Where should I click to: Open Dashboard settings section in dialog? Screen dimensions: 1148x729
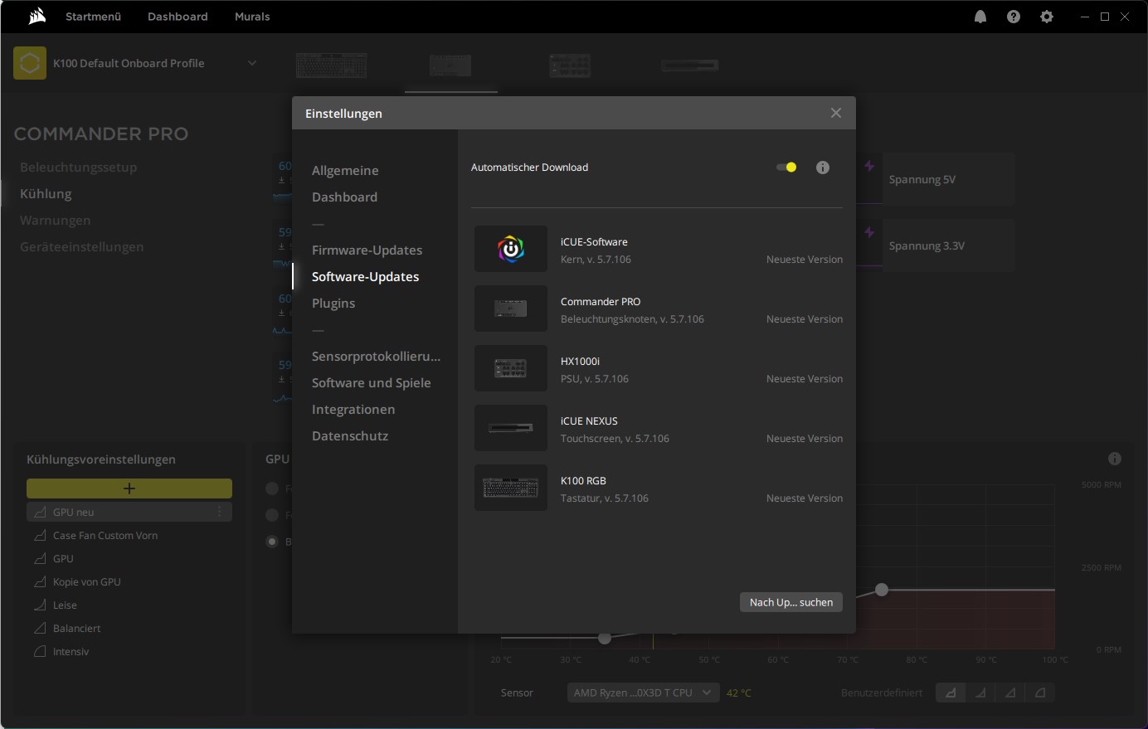344,197
